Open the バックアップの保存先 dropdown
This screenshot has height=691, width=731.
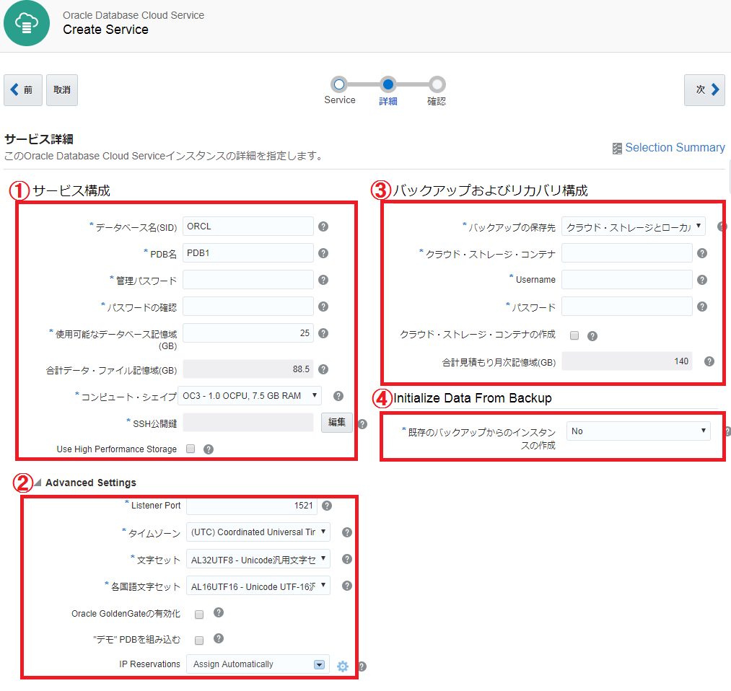pyautogui.click(x=633, y=226)
